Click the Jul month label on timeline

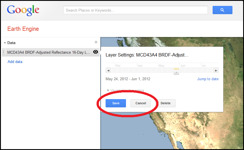204,66
